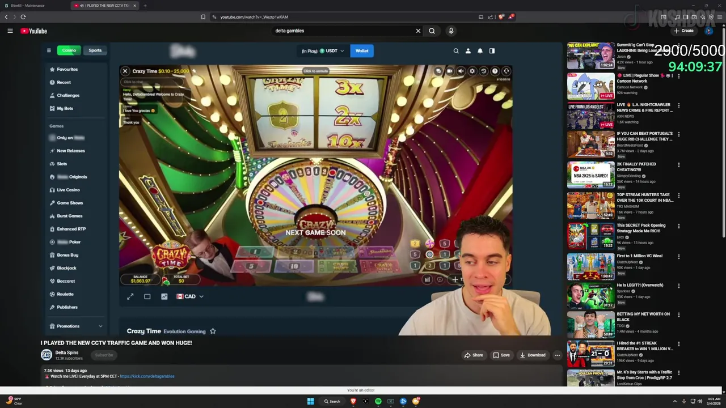The width and height of the screenshot is (726, 408).
Task: Click the YouTube search input field
Action: pos(343,31)
